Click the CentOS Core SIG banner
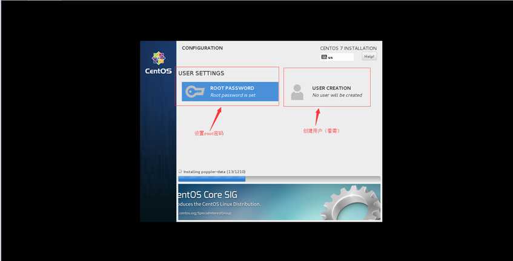This screenshot has width=513, height=261. click(x=279, y=202)
